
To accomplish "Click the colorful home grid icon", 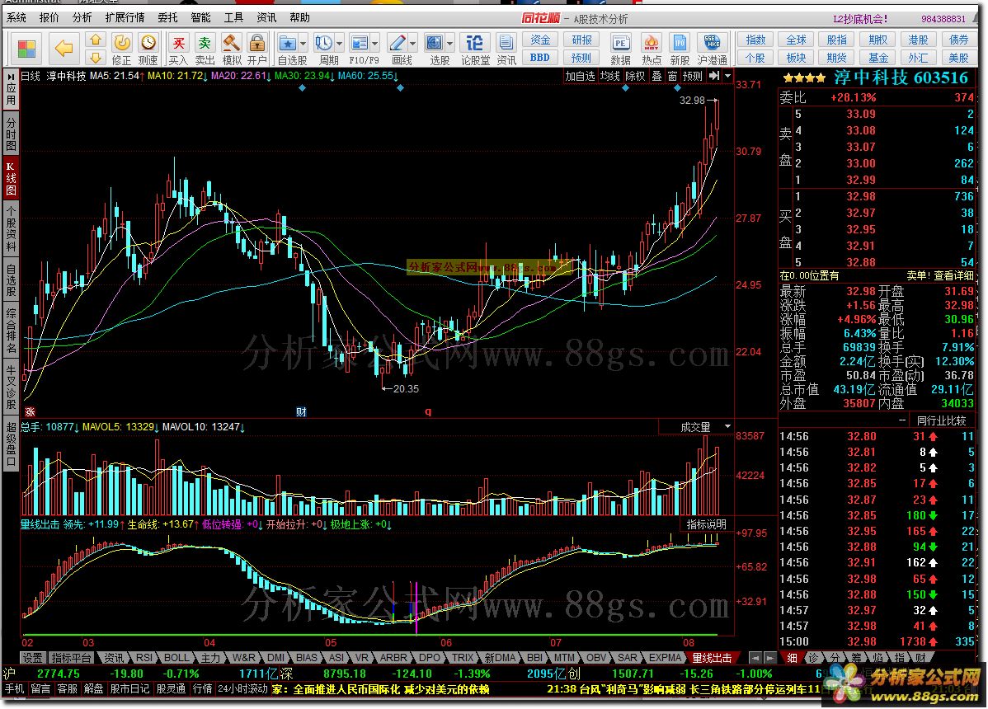I will (27, 49).
